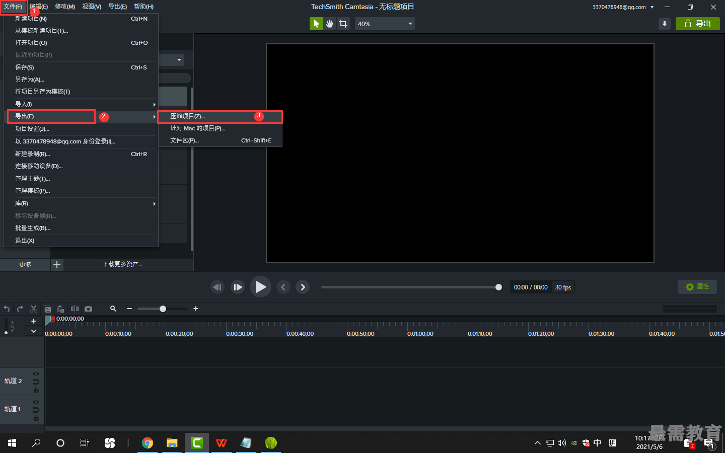The height and width of the screenshot is (453, 725).
Task: Click the green 导出 export button
Action: pos(698,24)
